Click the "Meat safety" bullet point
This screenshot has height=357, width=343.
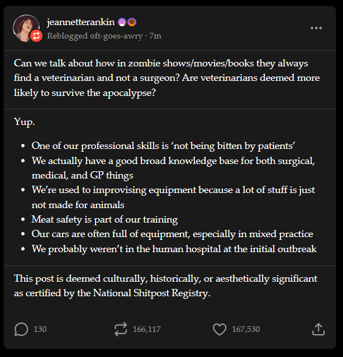pos(104,219)
